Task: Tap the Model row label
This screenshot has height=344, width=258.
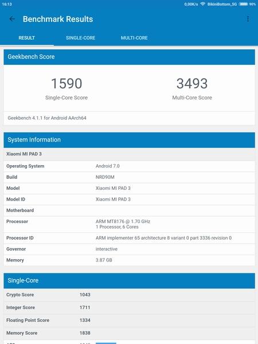Action: [x=13, y=188]
